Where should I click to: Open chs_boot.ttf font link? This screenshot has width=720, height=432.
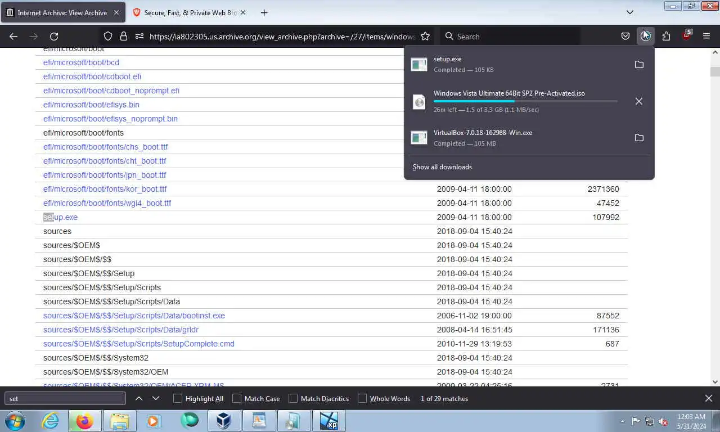[x=106, y=147]
